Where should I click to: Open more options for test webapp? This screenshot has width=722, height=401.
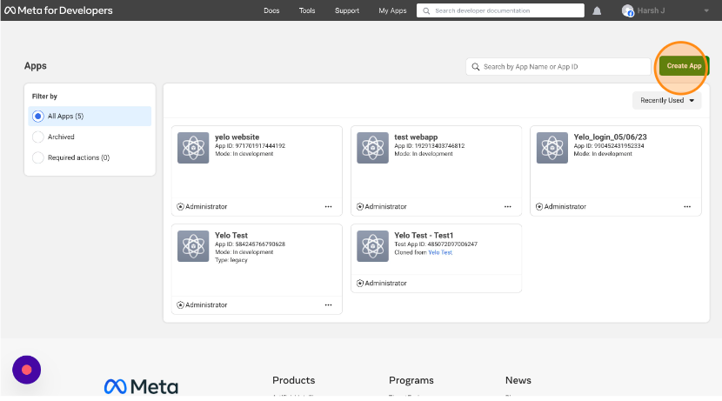coord(507,207)
